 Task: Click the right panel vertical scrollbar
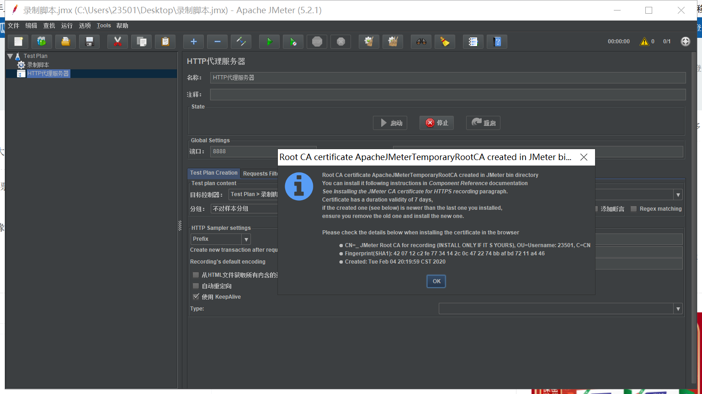[x=695, y=218]
